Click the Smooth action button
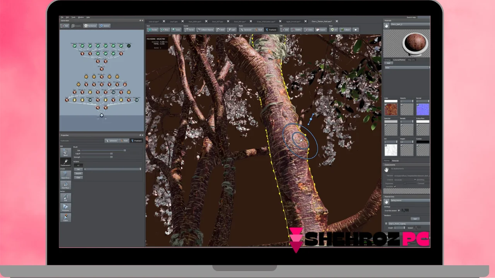The height and width of the screenshot is (278, 495). click(79, 173)
